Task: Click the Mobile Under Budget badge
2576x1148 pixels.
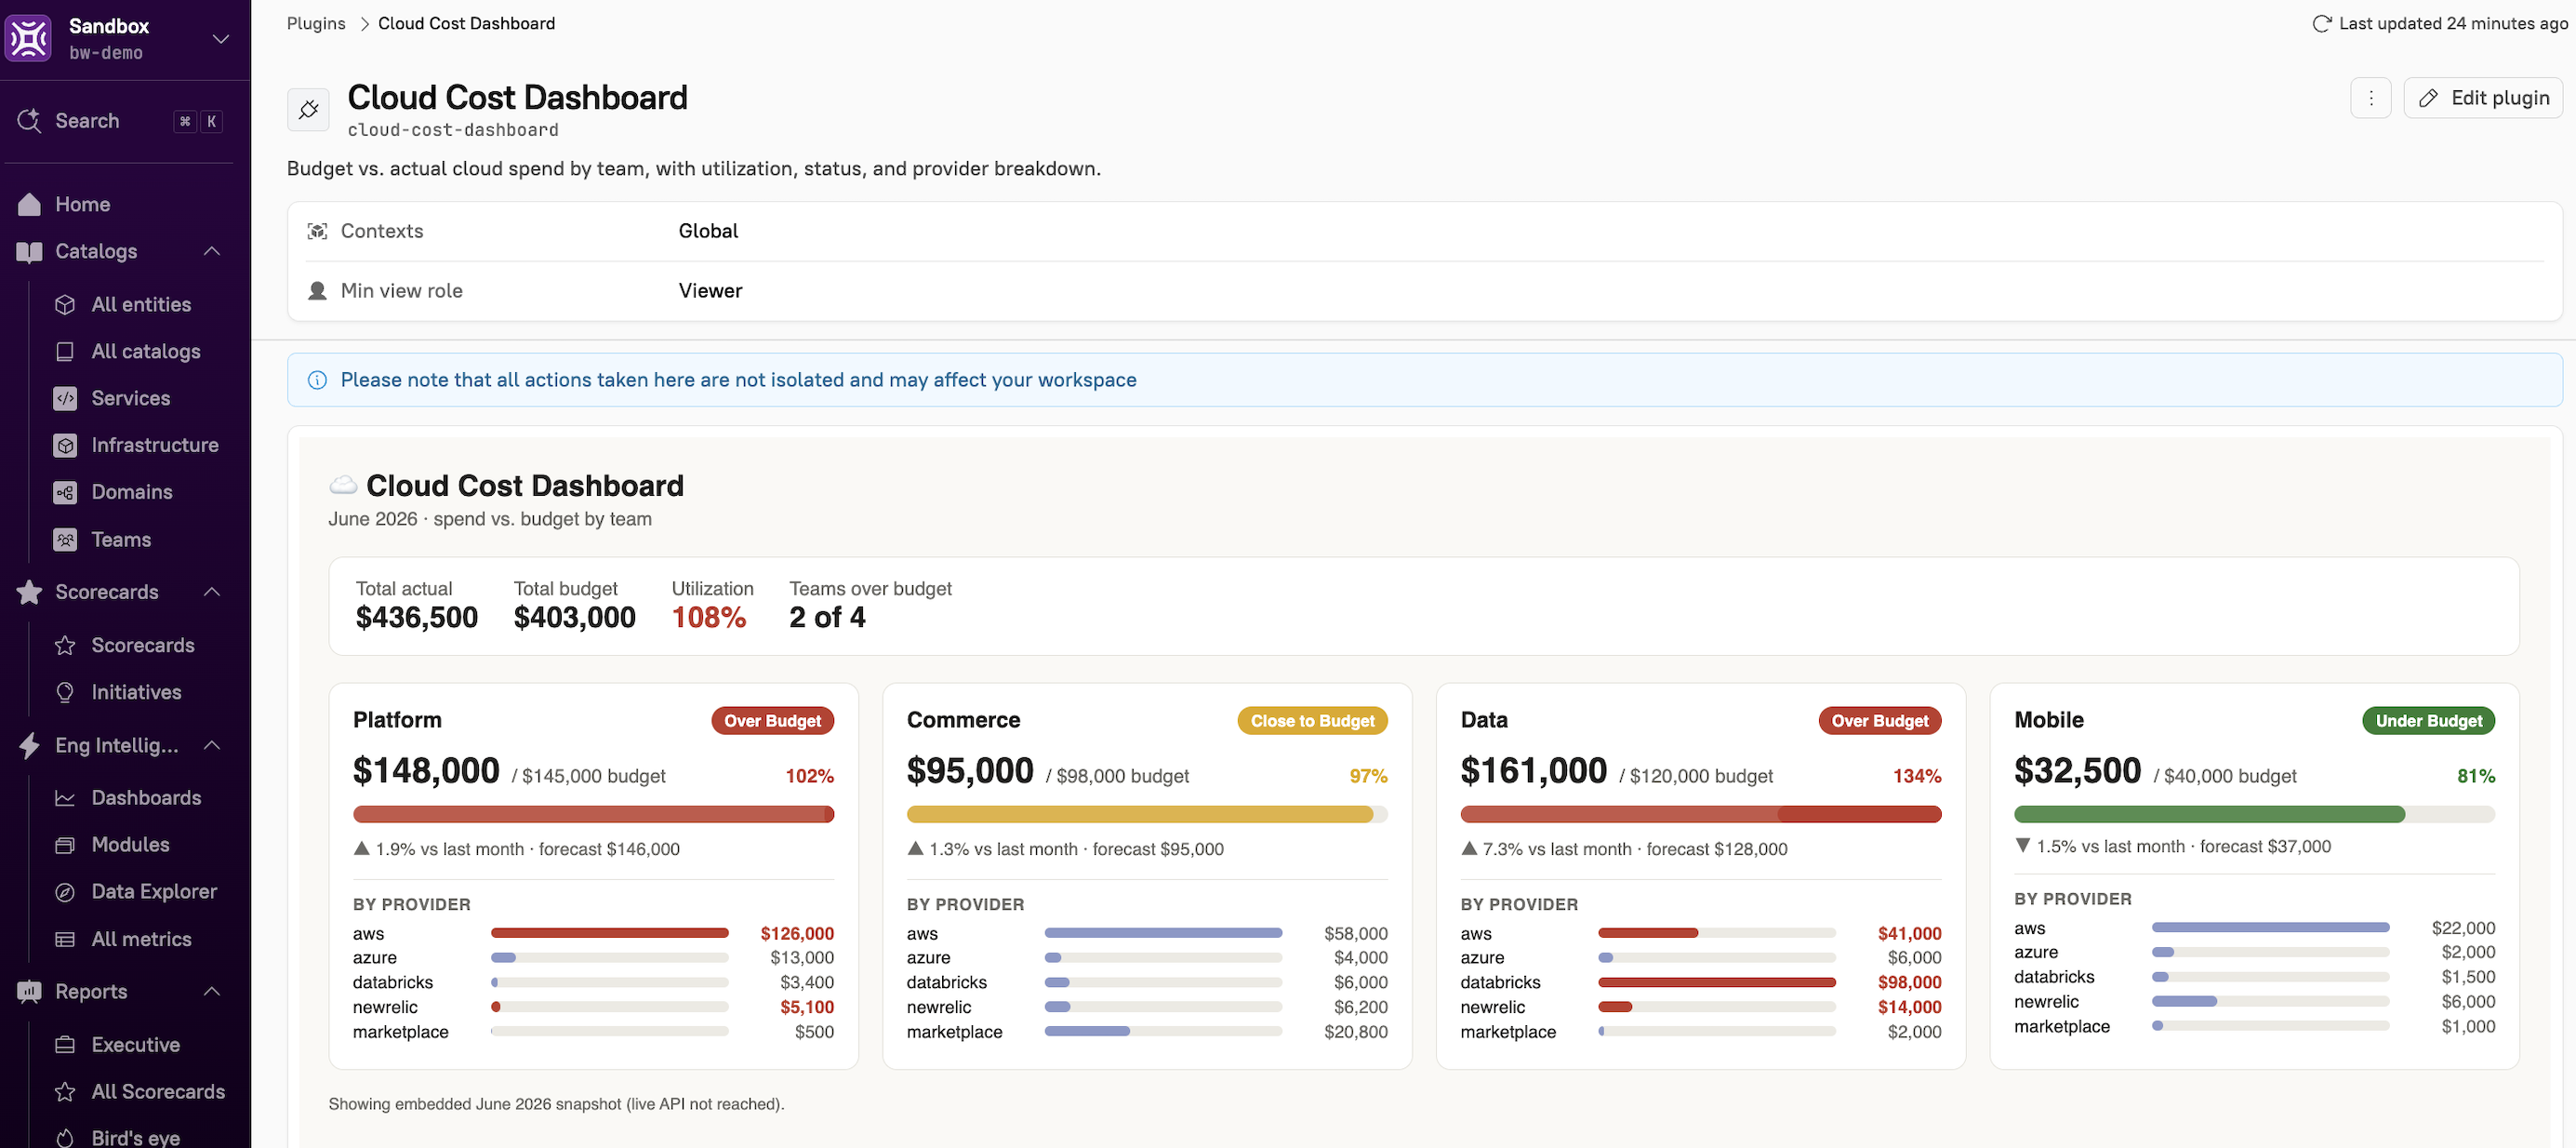Action: point(2428,721)
